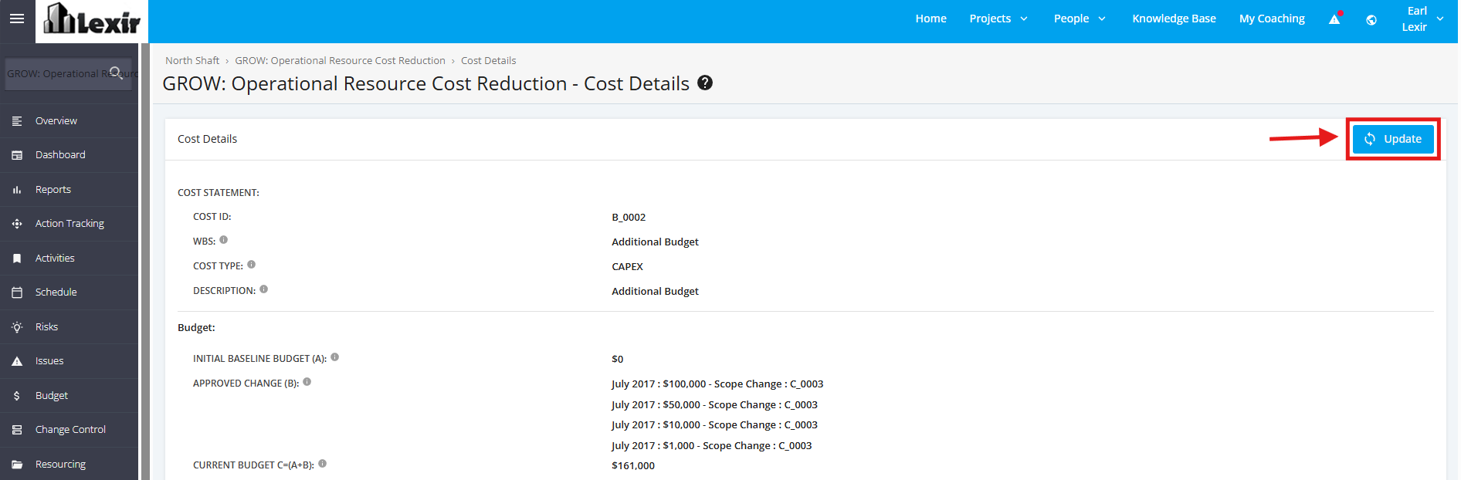Select Change Control in the sidebar

click(69, 430)
